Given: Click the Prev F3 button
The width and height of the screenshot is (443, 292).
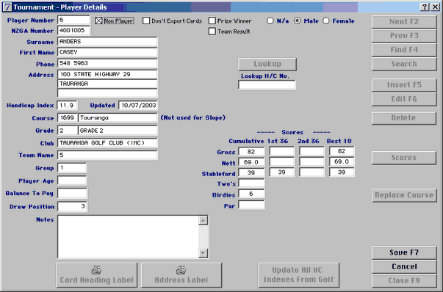Looking at the screenshot, I should pos(404,36).
